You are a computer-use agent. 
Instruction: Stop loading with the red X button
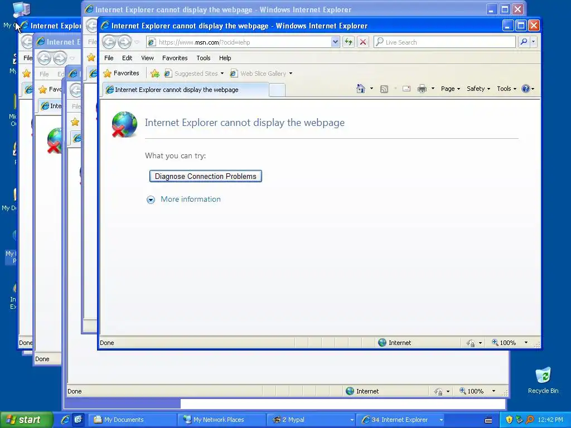(x=362, y=42)
